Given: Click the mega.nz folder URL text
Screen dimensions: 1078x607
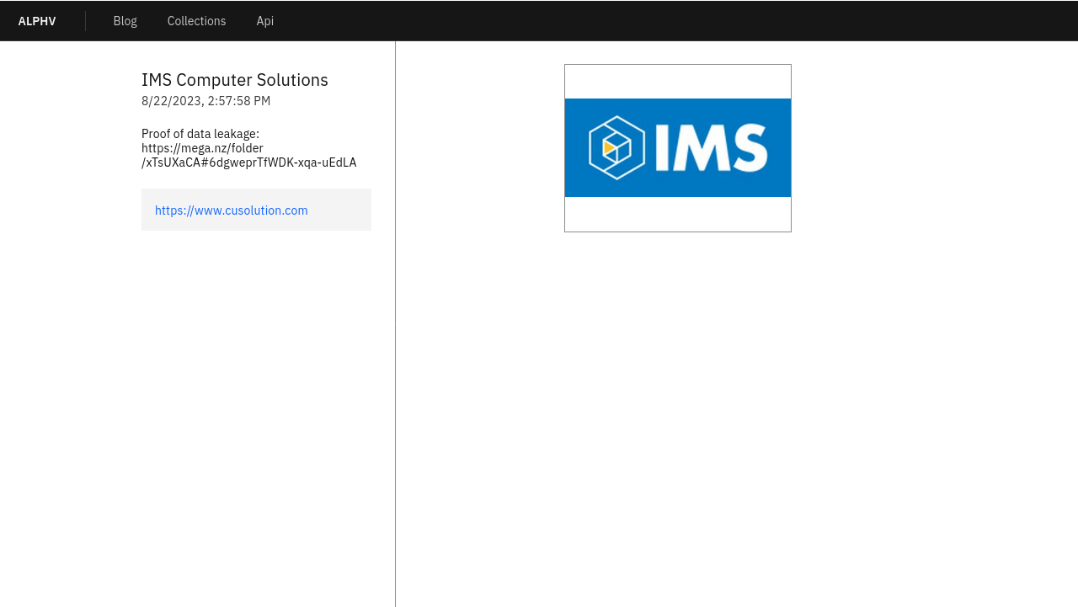Looking at the screenshot, I should 248,156.
